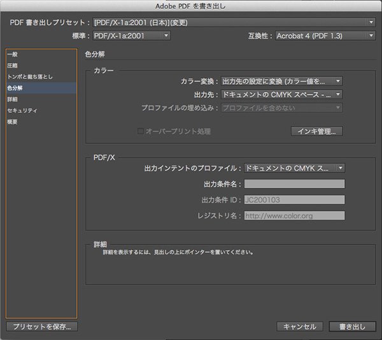
Task: Open the 標準 PDF/X-1a:2001 dropdown
Action: click(131, 36)
